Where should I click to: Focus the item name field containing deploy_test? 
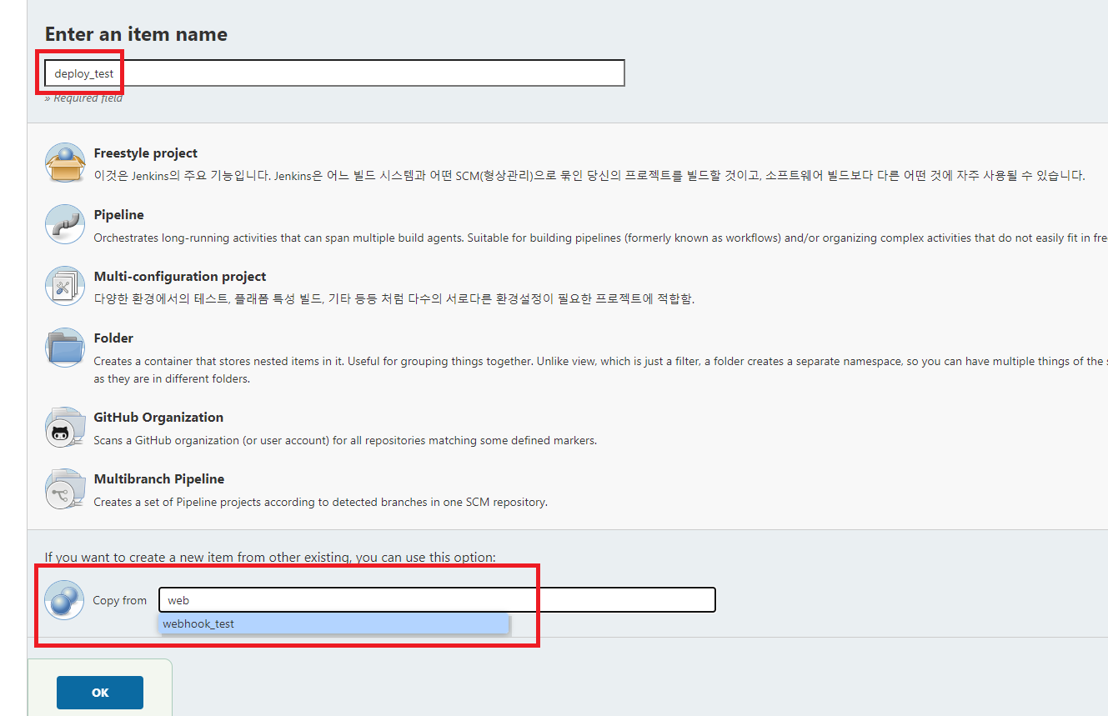(x=334, y=73)
